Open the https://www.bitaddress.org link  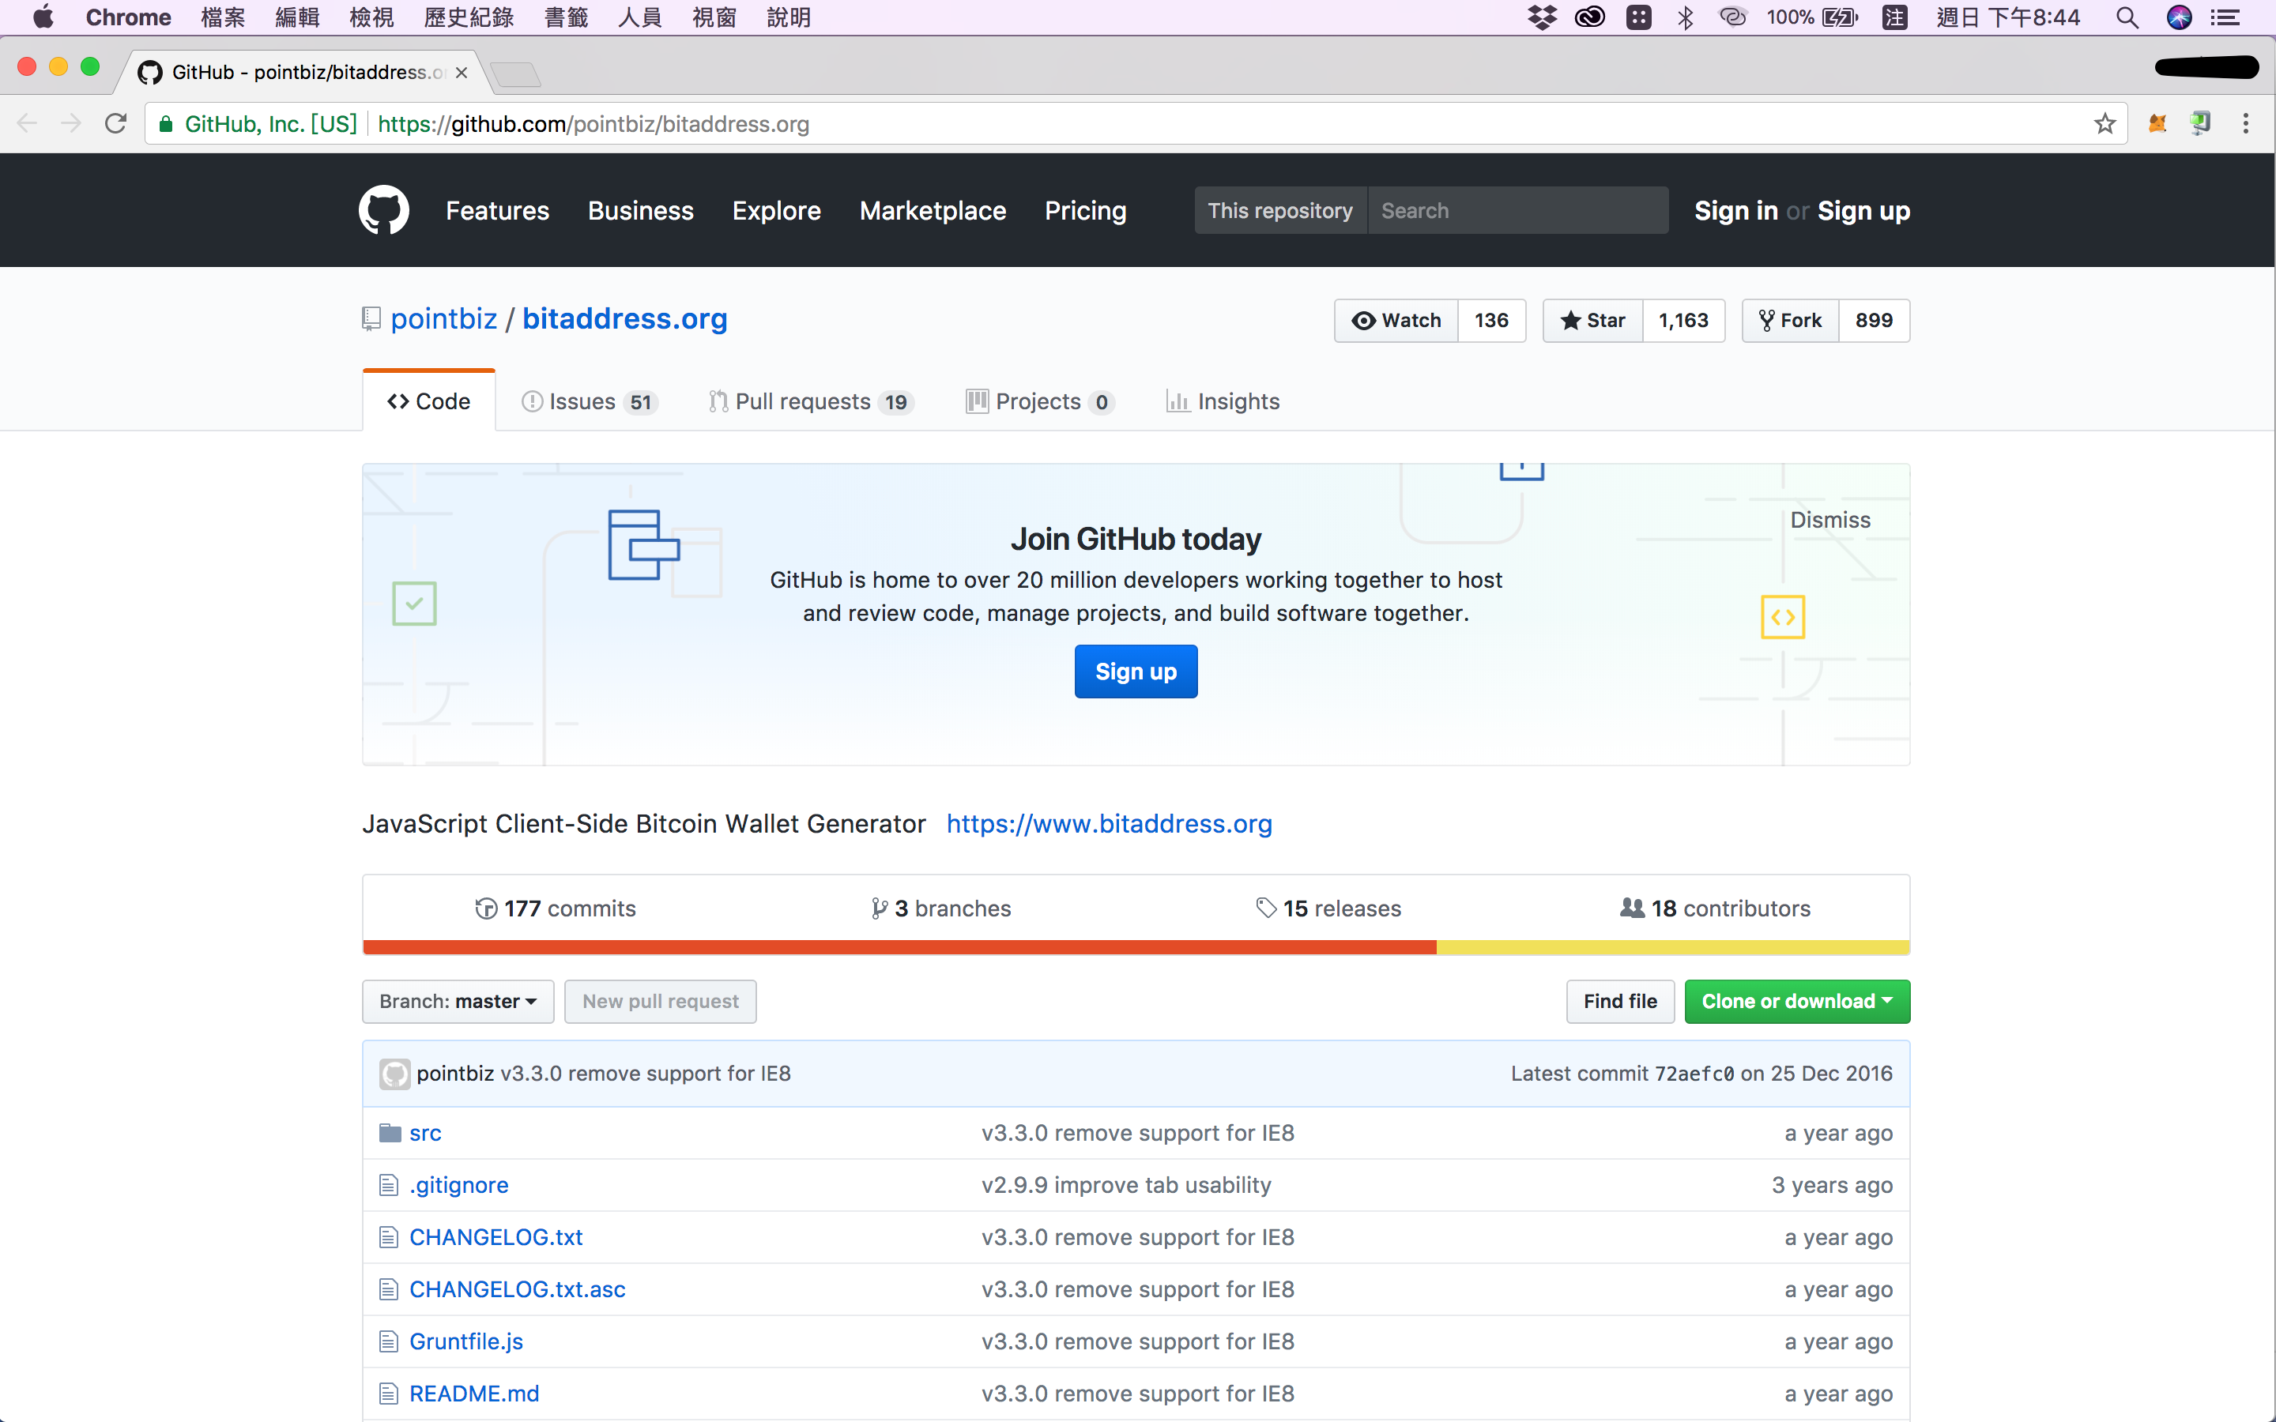(x=1109, y=824)
